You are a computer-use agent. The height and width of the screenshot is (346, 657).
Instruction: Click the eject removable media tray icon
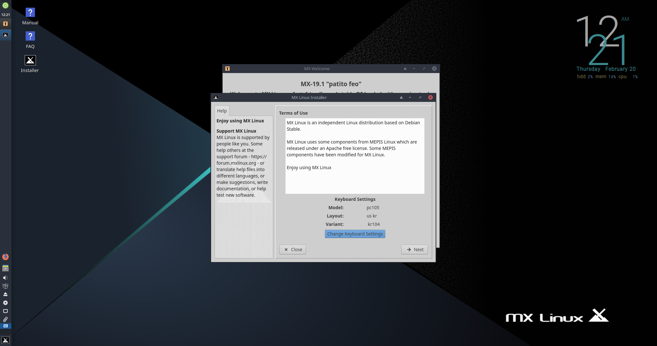tap(5, 294)
